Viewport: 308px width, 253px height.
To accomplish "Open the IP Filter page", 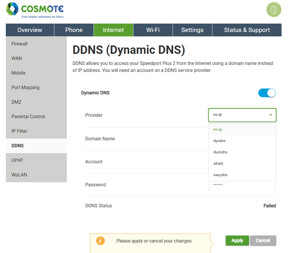I will [x=36, y=131].
